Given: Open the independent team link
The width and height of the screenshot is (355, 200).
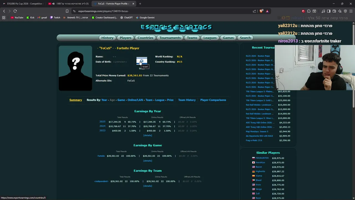Looking at the screenshot, I should click(x=101, y=181).
